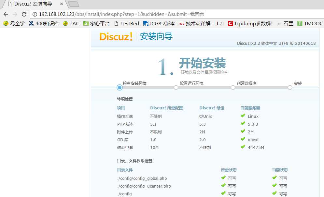Viewport: 324px width, 197px height.
Task: Open the ICG8.2版本 bookmark
Action: [x=159, y=23]
